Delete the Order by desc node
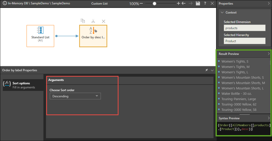The height and width of the screenshot is (141, 272). (103, 21)
